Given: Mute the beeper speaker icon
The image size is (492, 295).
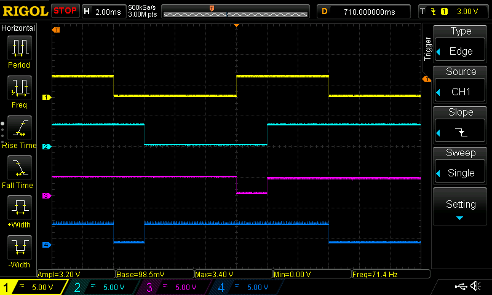Looking at the screenshot, I should (x=475, y=286).
